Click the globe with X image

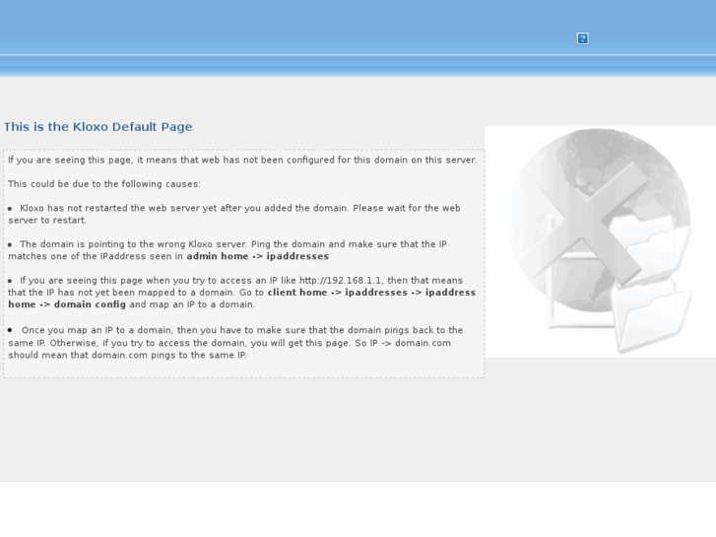[x=600, y=241]
